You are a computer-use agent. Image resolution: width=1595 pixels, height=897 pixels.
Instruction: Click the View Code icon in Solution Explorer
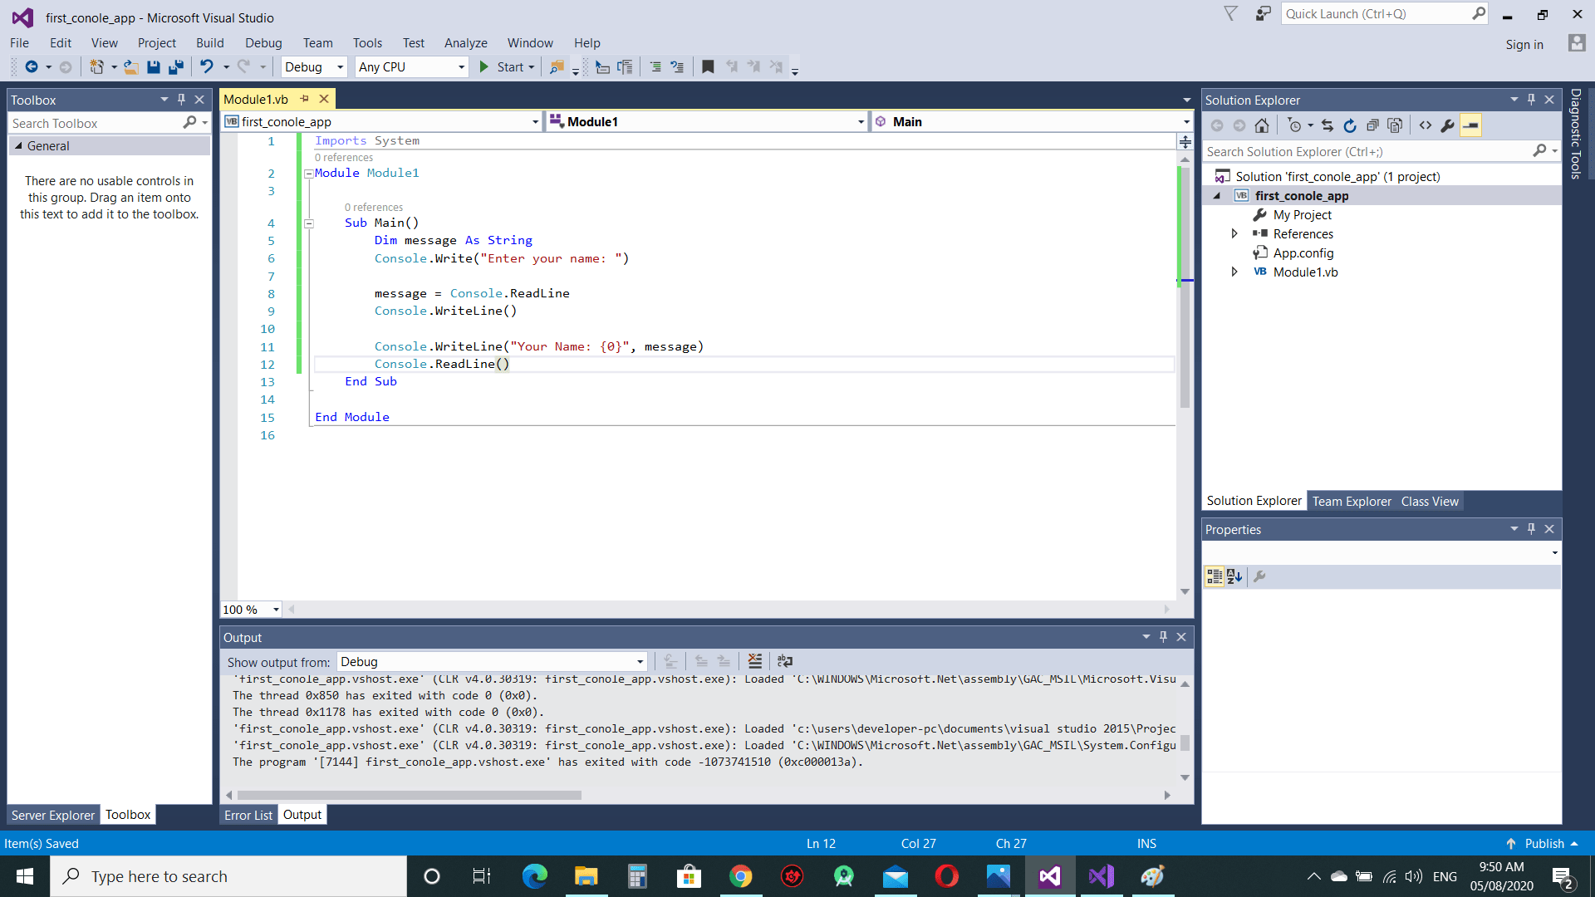(1426, 126)
